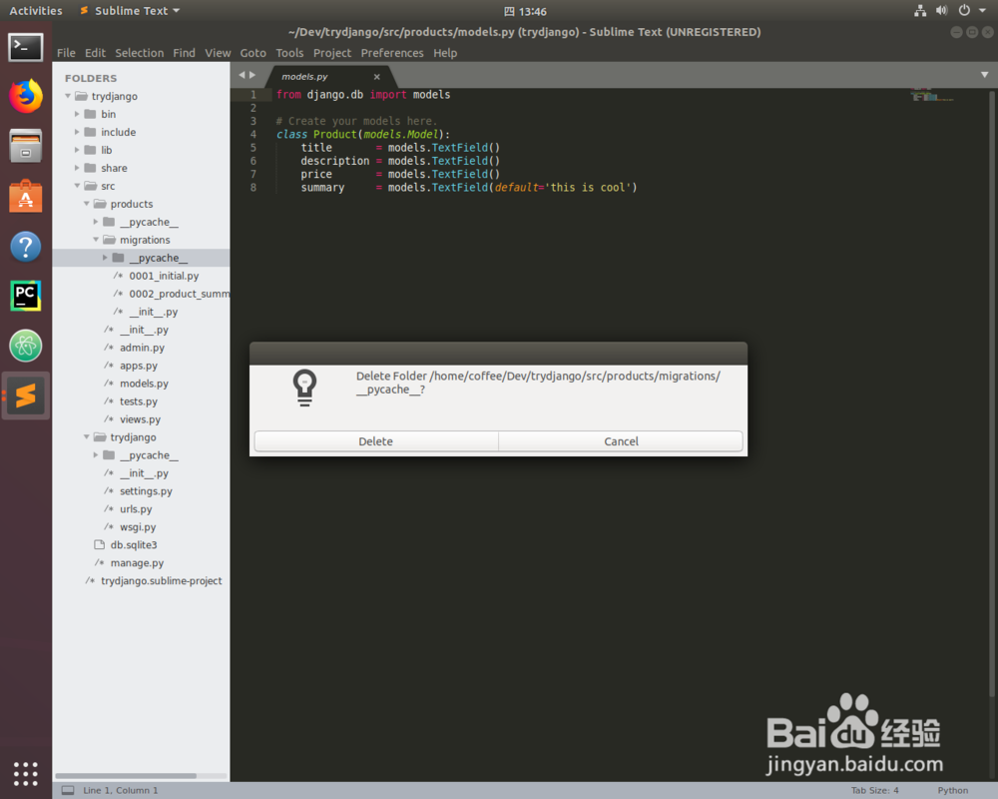The width and height of the screenshot is (998, 799).
Task: Expand the lib folder
Action: [77, 150]
